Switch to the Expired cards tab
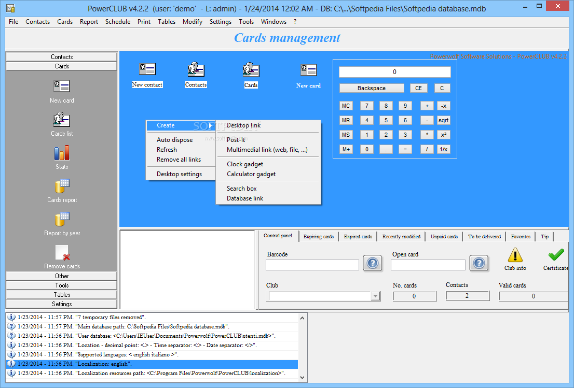574x388 pixels. point(358,236)
